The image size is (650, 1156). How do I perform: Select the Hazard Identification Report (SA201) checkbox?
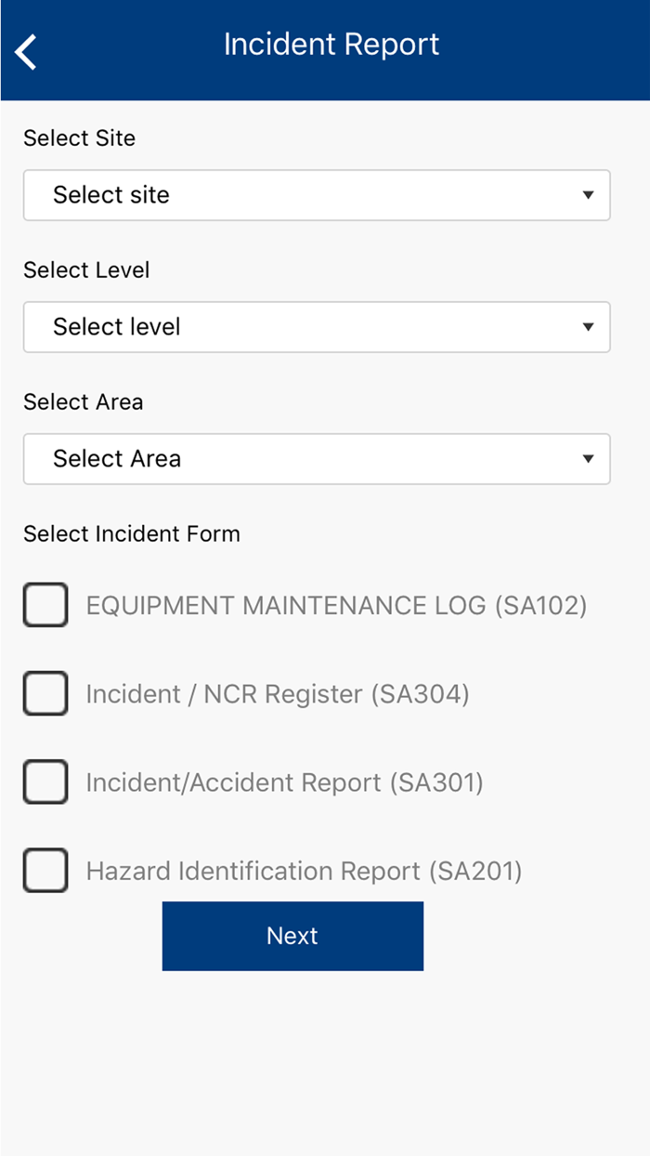[45, 870]
